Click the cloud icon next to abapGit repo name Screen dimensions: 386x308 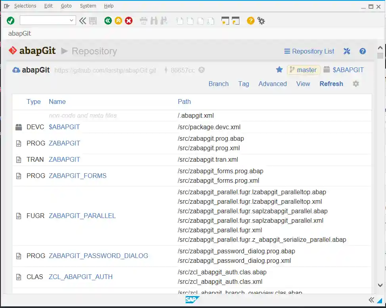(16, 70)
